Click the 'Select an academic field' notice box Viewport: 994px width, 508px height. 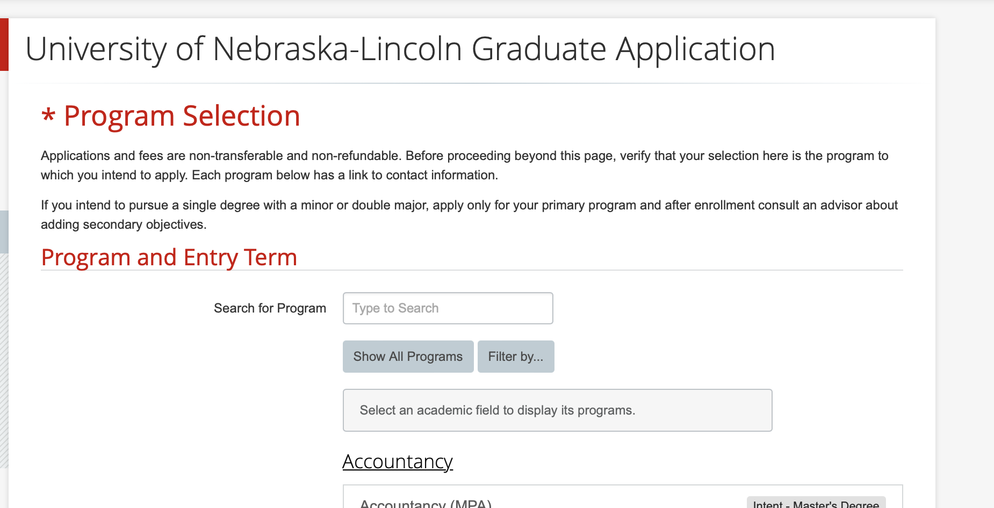coord(557,410)
